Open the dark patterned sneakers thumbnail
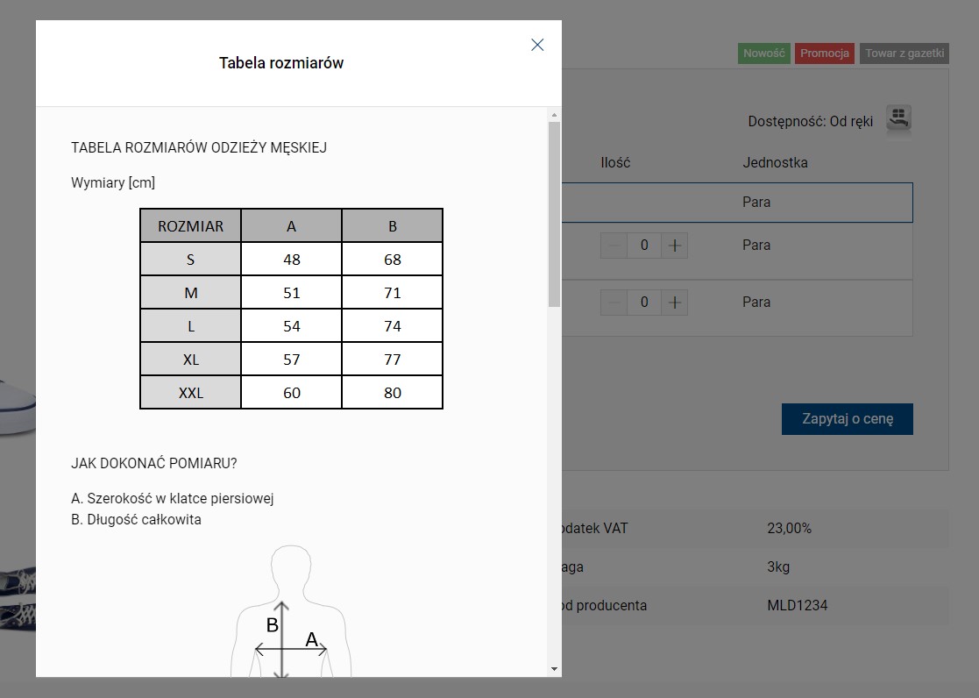The height and width of the screenshot is (698, 979). click(18, 596)
